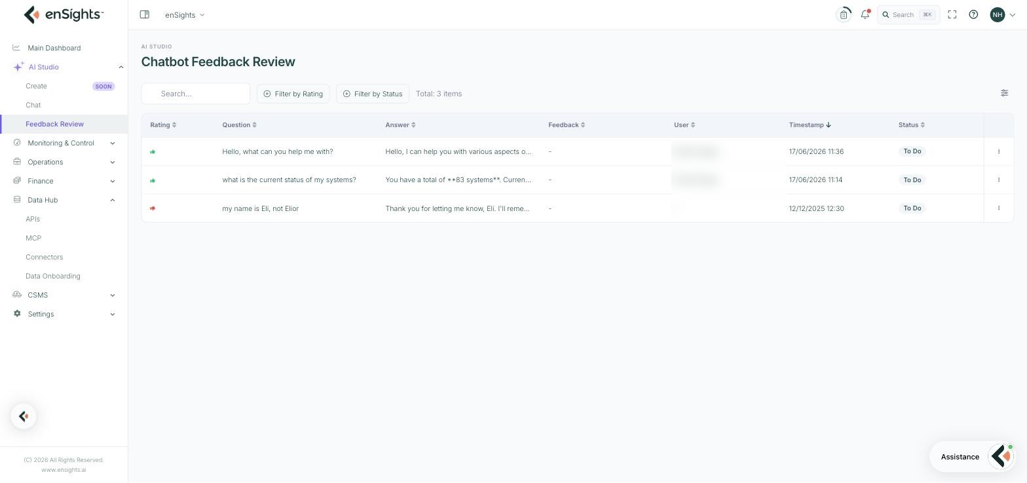Click To Do status for 12/12/2025 row

pos(912,208)
